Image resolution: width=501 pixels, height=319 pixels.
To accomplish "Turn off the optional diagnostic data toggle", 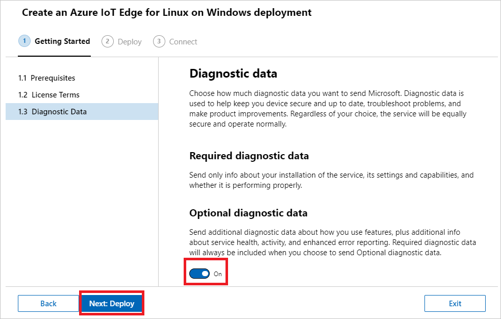I will [199, 274].
